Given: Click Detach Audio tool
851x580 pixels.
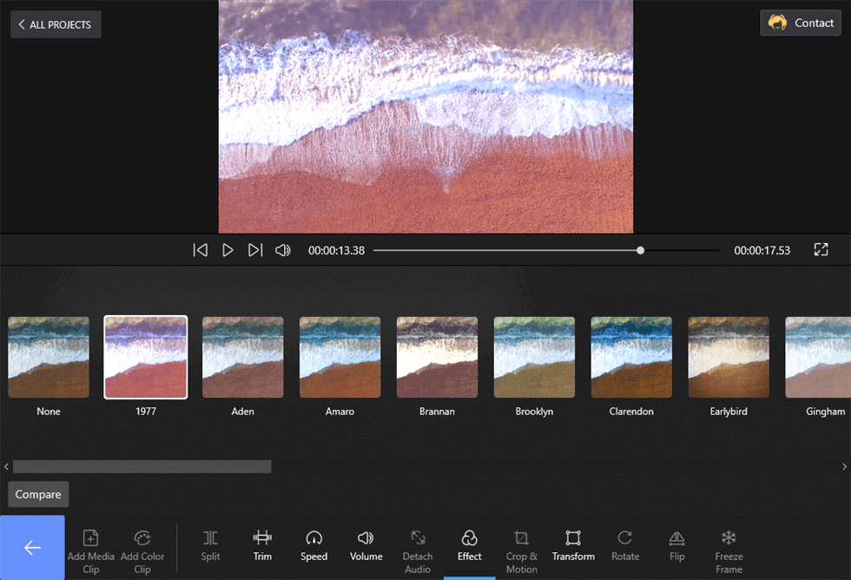Looking at the screenshot, I should click(x=418, y=552).
